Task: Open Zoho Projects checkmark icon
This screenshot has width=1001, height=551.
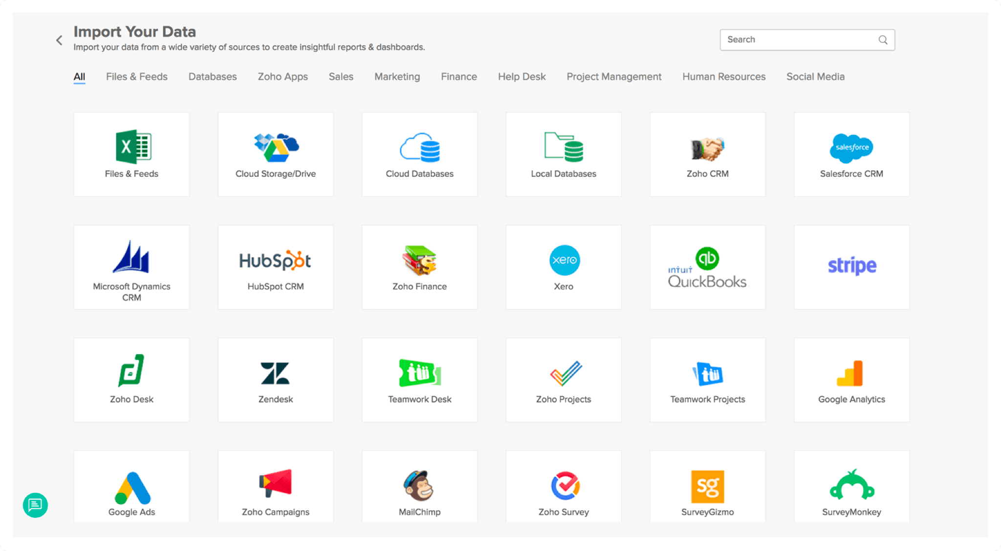Action: click(566, 373)
